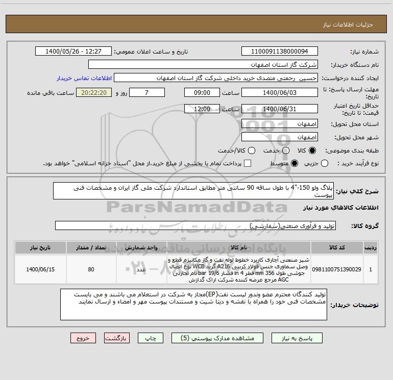Select the کالا radio button
Screen dimensions: 393x380
tap(312, 150)
